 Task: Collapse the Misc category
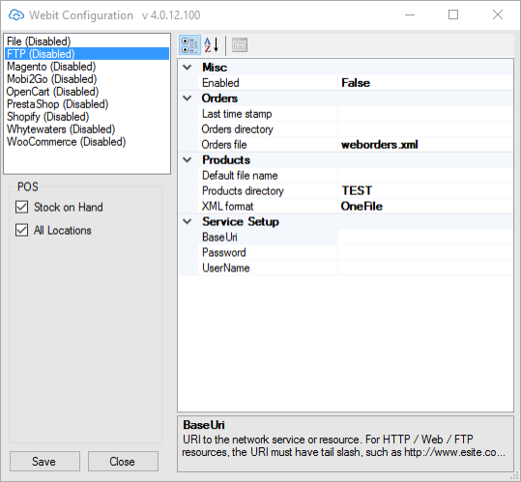point(188,68)
